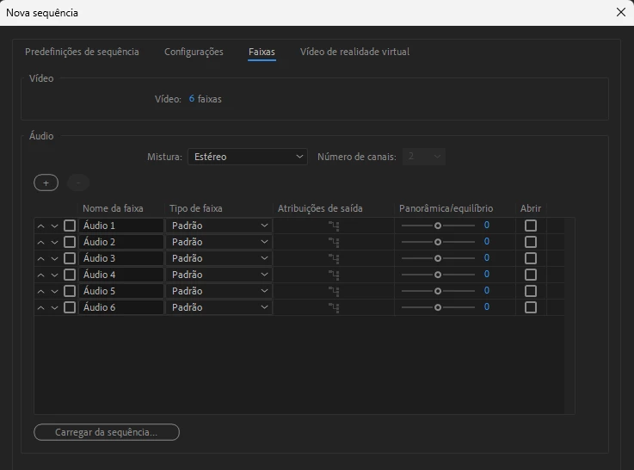Move Áudio 2 track down arrow
634x470 pixels.
tap(54, 242)
